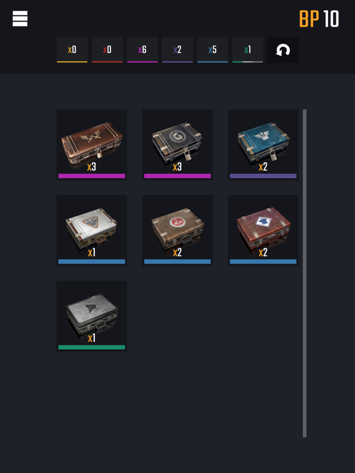This screenshot has height=473, width=355.
Task: Click the BP 10 balance display
Action: (x=319, y=18)
